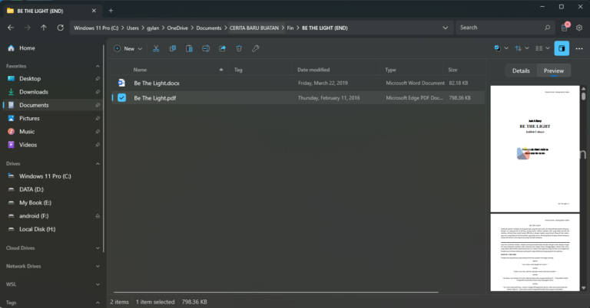
Task: Collapse the Tags section
Action: pos(98,303)
